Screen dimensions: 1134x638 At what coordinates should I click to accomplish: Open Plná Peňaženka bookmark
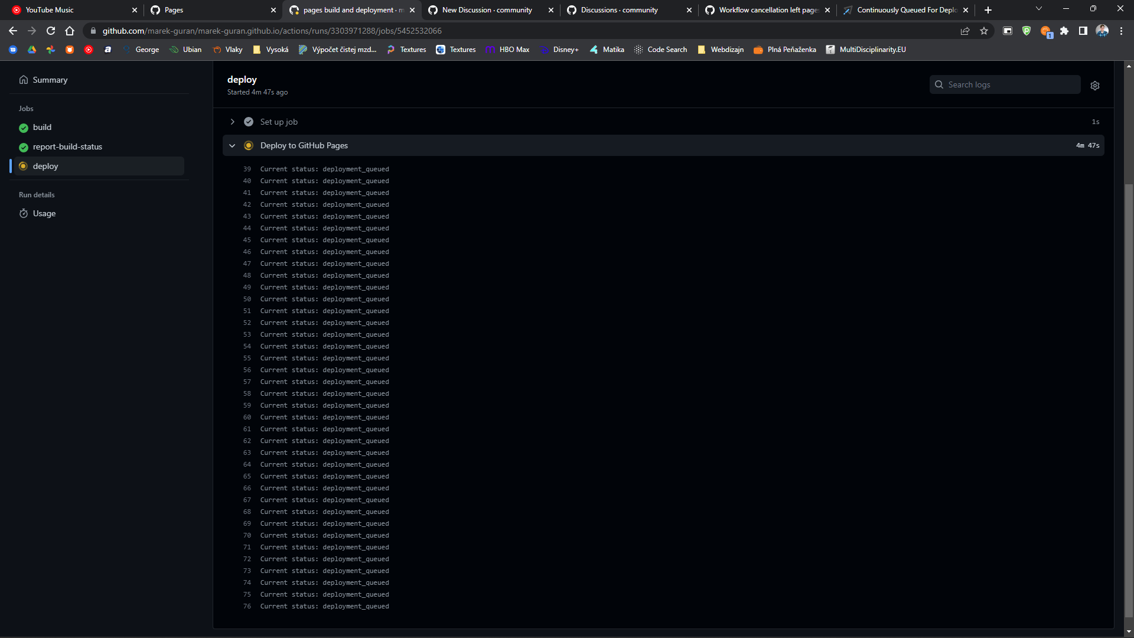[x=785, y=50]
